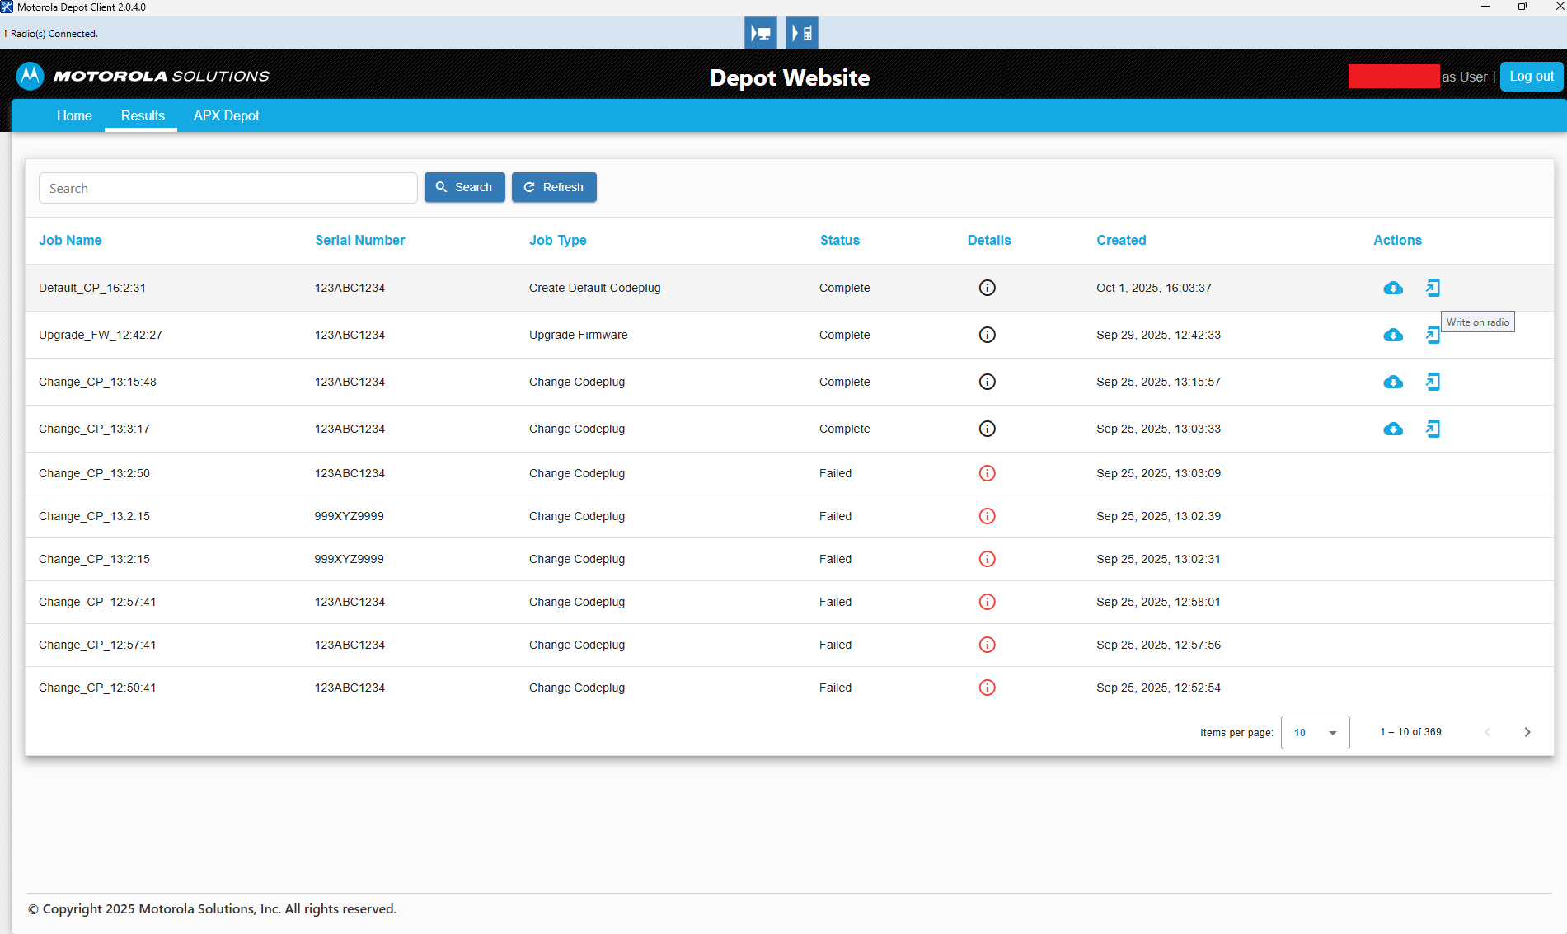Open details info icon for Upgrade_FW_12:42:27
Screen dimensions: 1567x934
tap(987, 335)
